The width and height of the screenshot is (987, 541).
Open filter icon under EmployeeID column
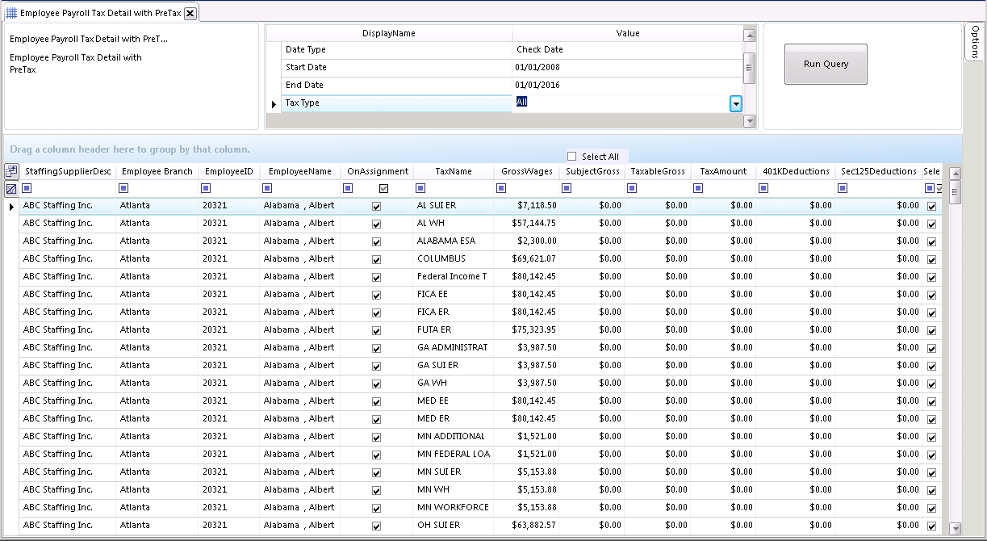click(x=207, y=188)
